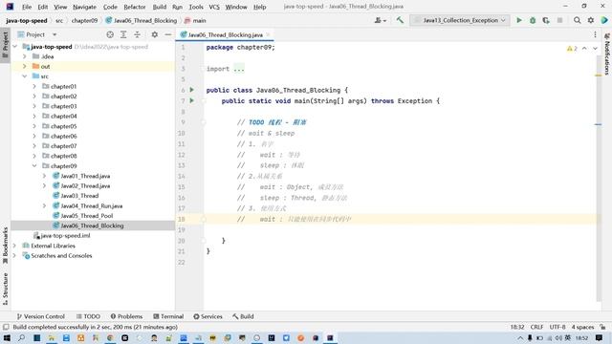
Task: Click UTF-8 encoding in status bar
Action: click(557, 327)
